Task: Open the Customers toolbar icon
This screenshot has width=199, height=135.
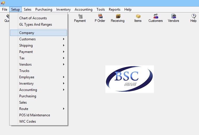Action: 156,18
